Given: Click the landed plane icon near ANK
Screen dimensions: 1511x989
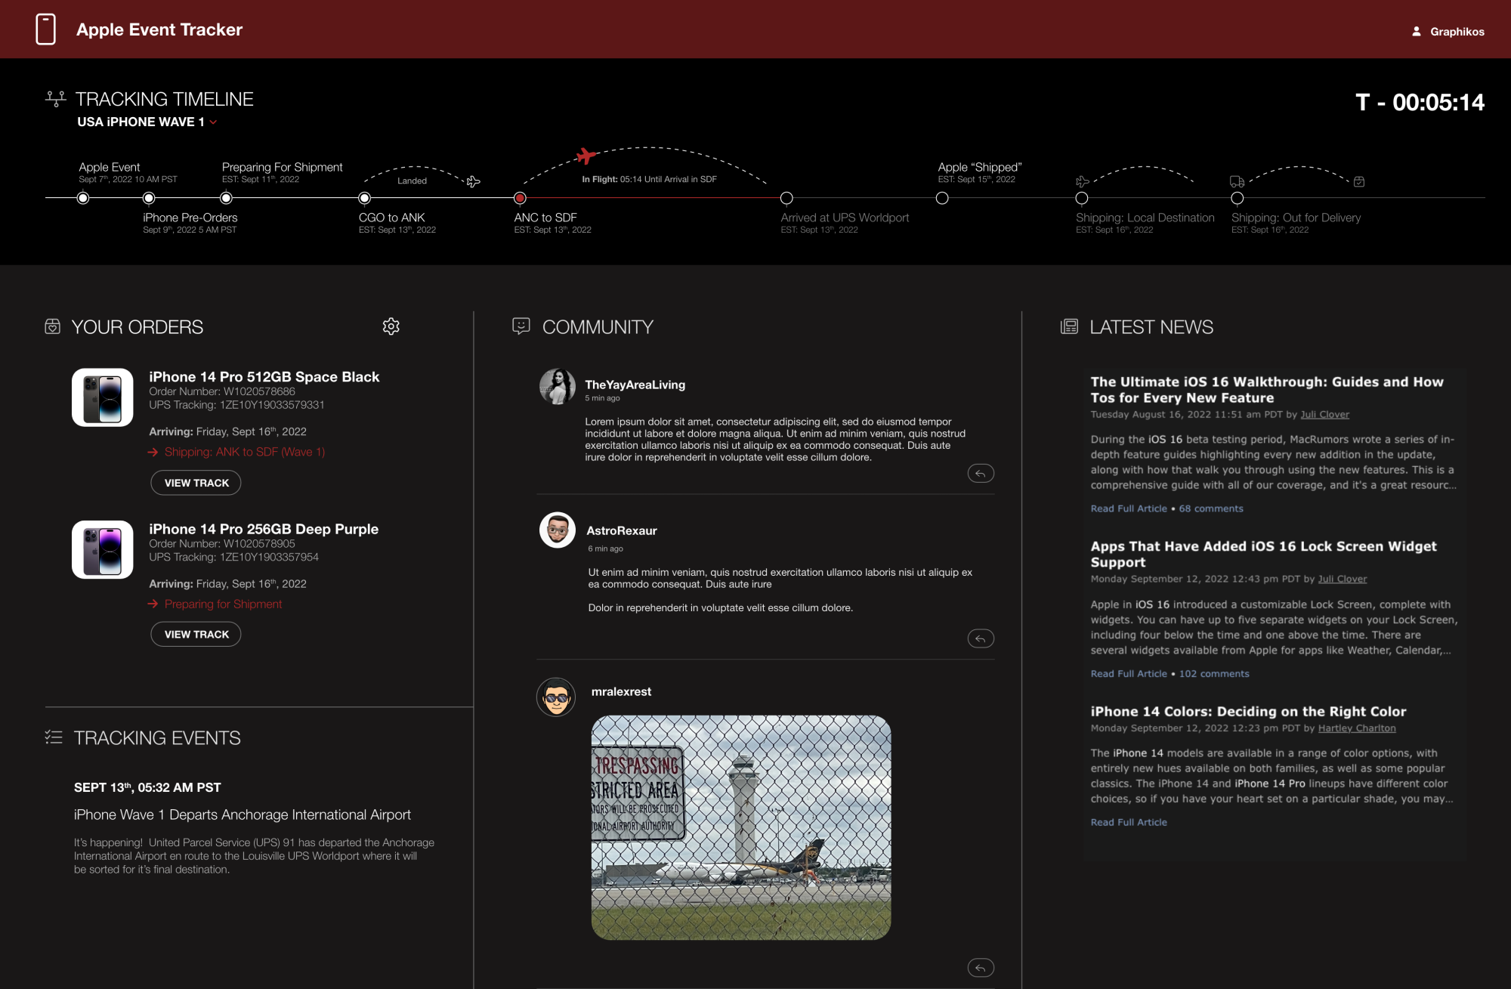Looking at the screenshot, I should coord(473,182).
